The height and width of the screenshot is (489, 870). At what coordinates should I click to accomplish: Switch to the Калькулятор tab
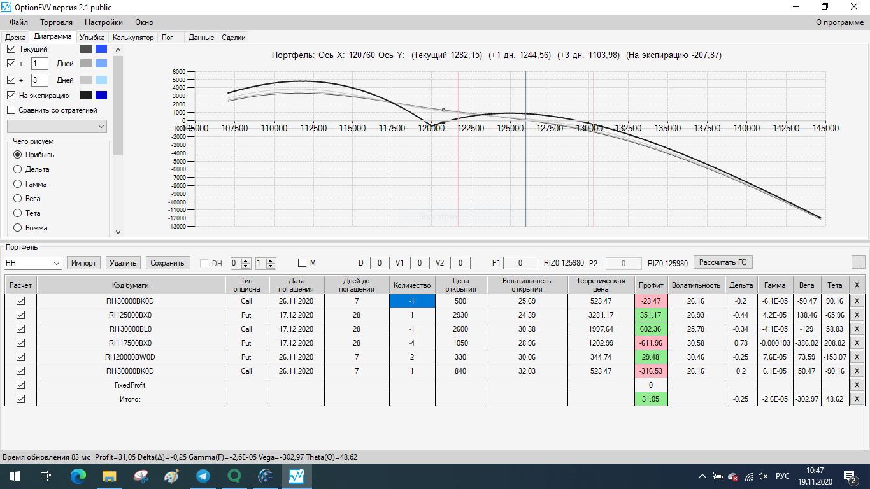pyautogui.click(x=133, y=38)
